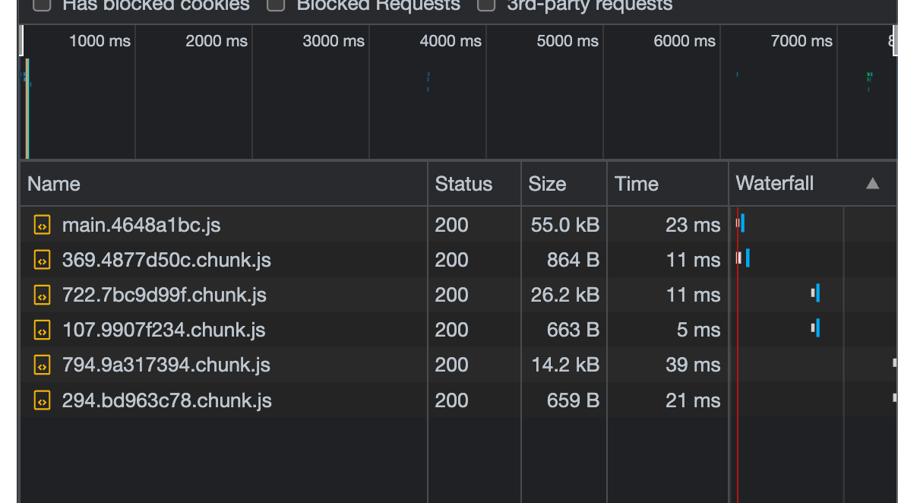Screen dimensions: 898x503
Task: Click the initial load bar in overview timeline
Action: tap(27, 109)
